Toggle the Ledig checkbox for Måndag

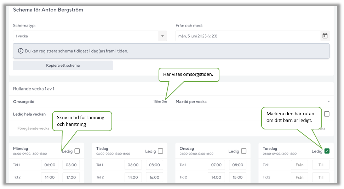77,151
